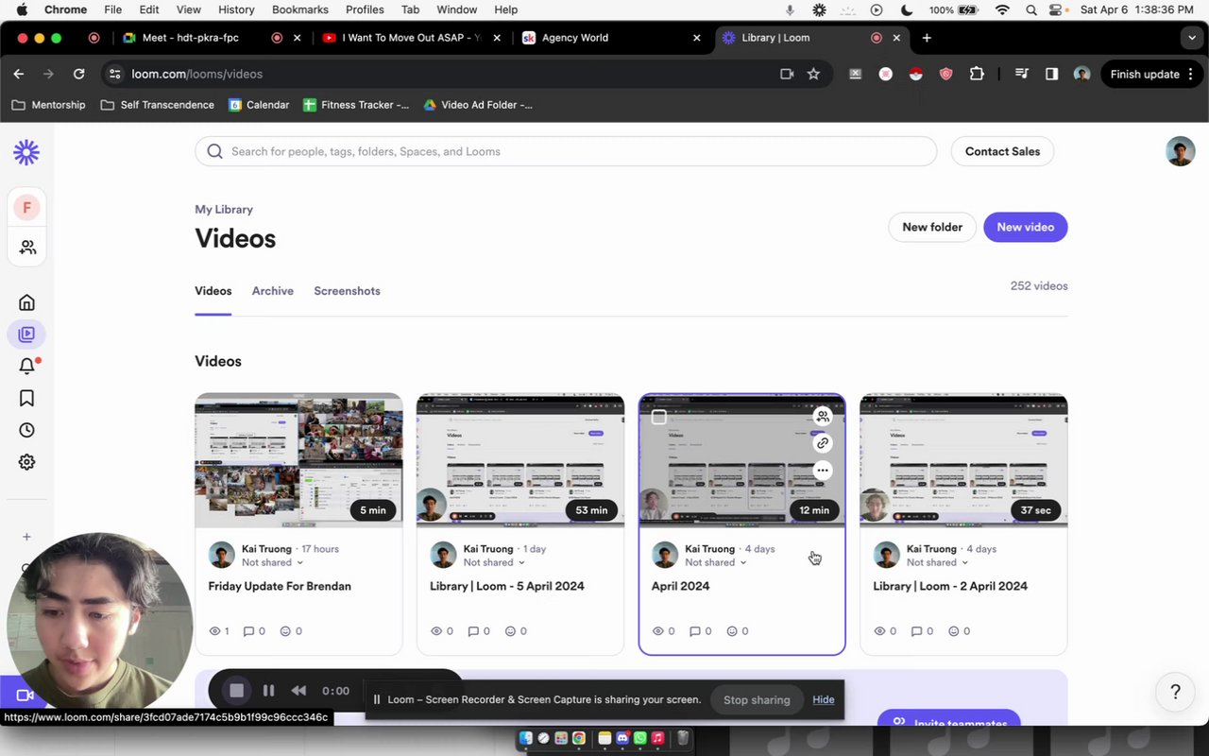Open the 37 sec video thumbnail
1209x756 pixels.
point(963,460)
